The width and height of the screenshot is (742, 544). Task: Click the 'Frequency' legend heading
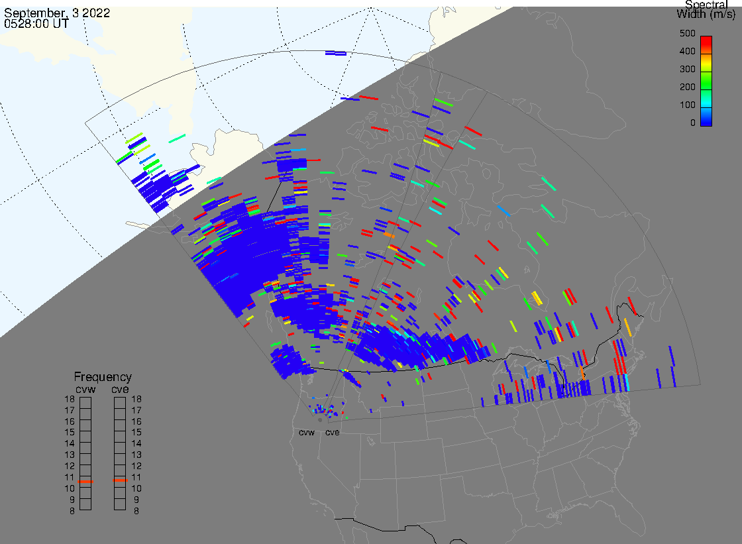(103, 377)
